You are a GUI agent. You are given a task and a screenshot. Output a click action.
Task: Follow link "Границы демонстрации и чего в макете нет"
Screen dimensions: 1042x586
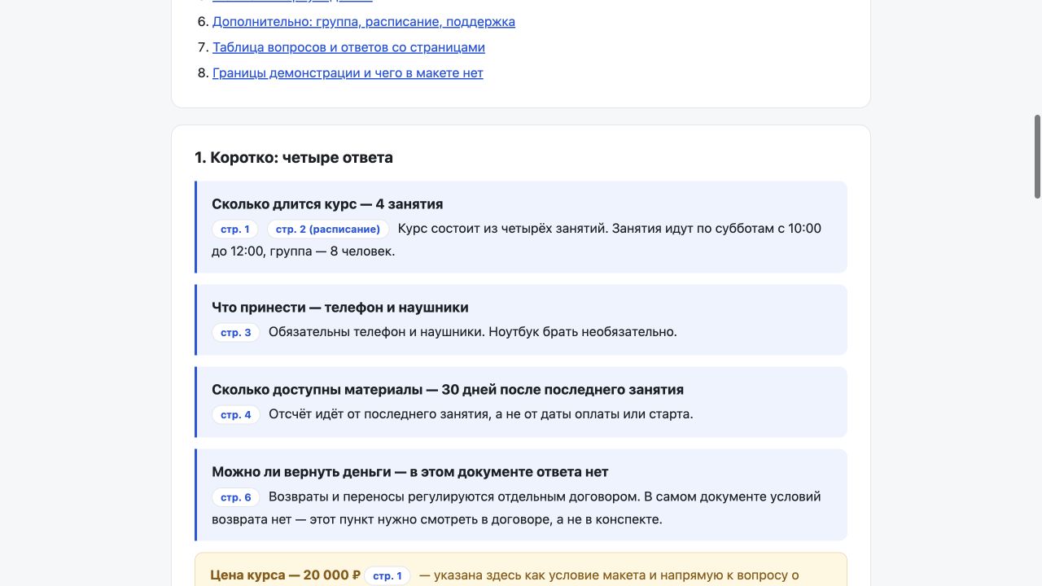tap(348, 73)
